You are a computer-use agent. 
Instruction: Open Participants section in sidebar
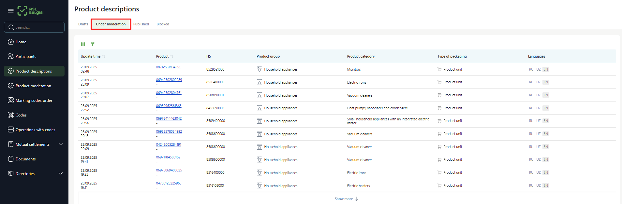pos(26,57)
